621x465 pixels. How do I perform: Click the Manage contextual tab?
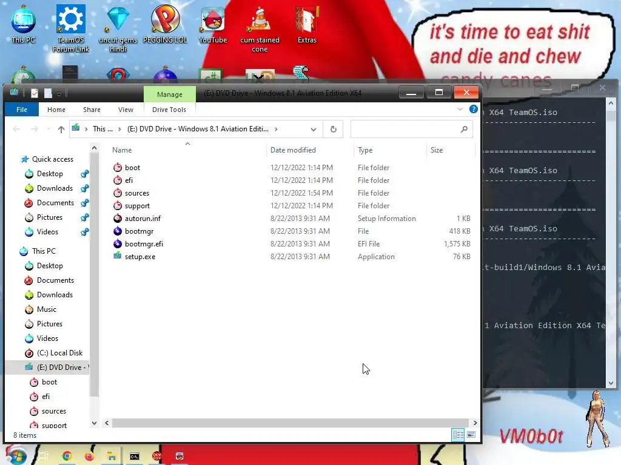pyautogui.click(x=170, y=94)
